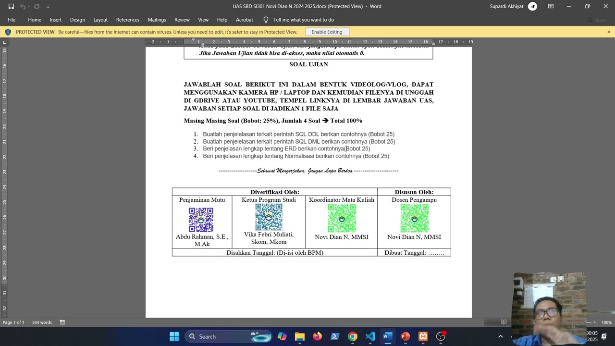The width and height of the screenshot is (615, 346).
Task: Click the Penjaminan Mutu QR code
Action: pos(201,220)
